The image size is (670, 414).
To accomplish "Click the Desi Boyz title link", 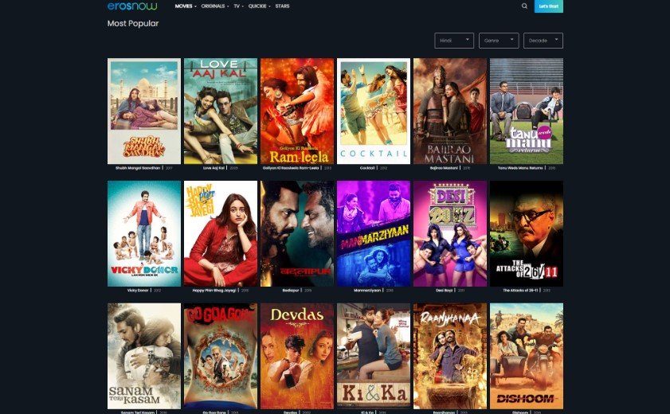I will [x=445, y=291].
